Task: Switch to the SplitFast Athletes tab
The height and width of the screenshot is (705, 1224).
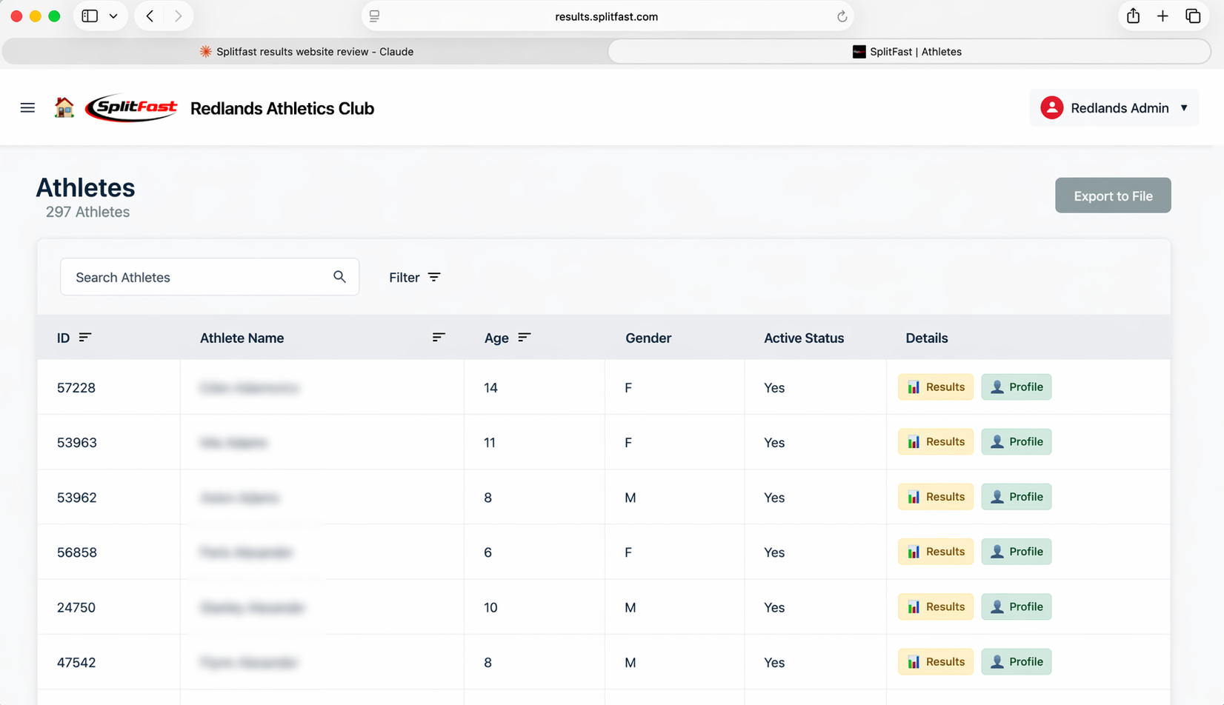Action: tap(907, 51)
